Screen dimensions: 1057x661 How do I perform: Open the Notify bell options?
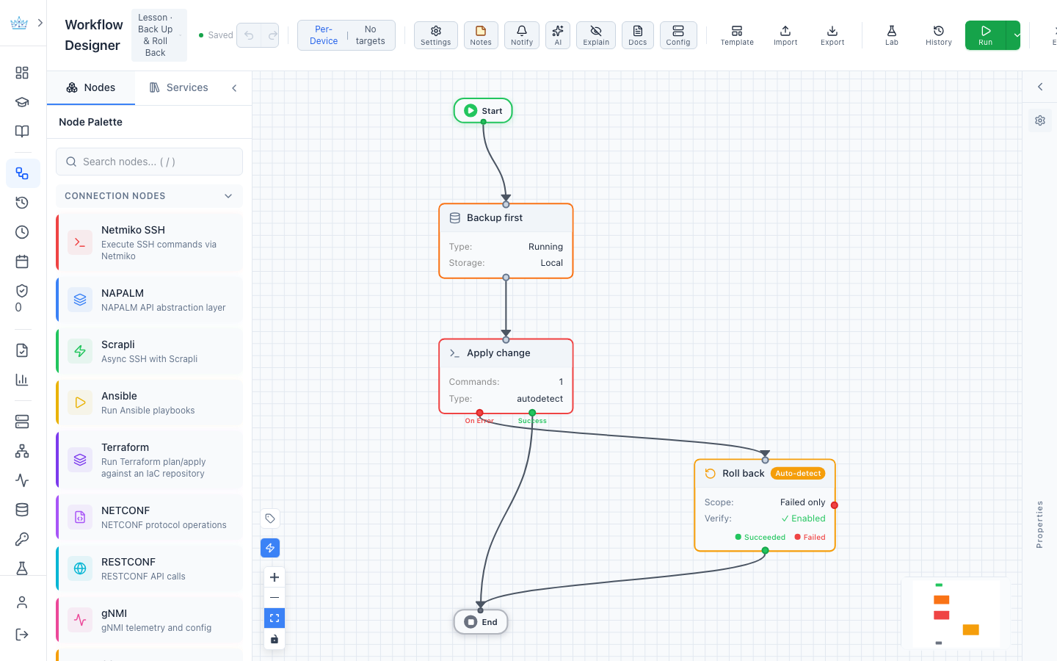click(522, 35)
